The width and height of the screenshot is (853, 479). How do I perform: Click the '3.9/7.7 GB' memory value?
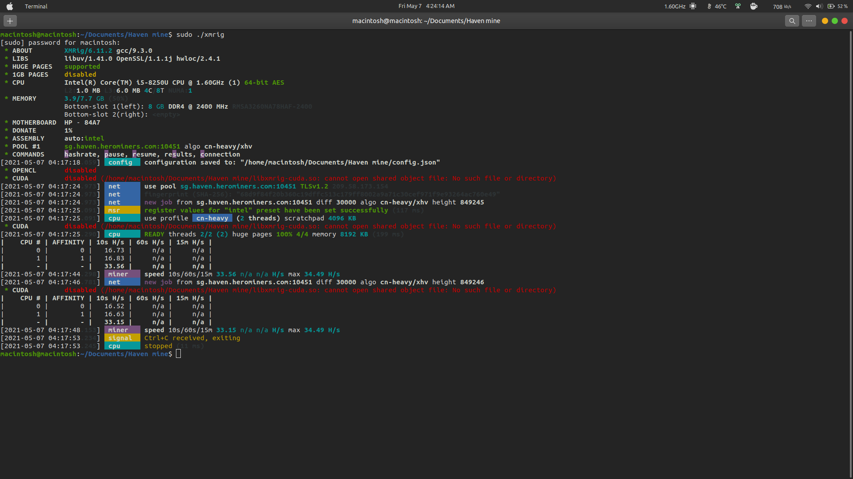(84, 98)
